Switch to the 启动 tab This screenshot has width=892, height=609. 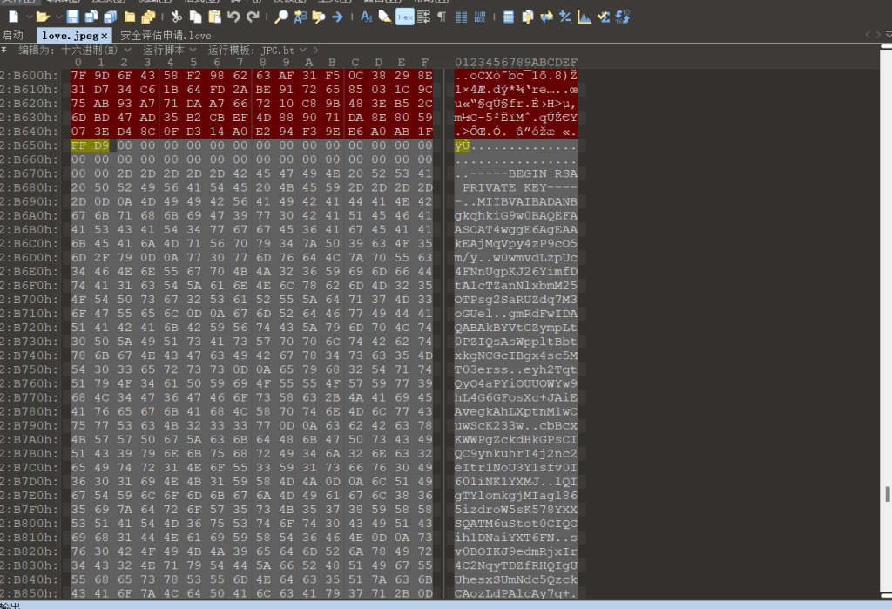pyautogui.click(x=13, y=35)
